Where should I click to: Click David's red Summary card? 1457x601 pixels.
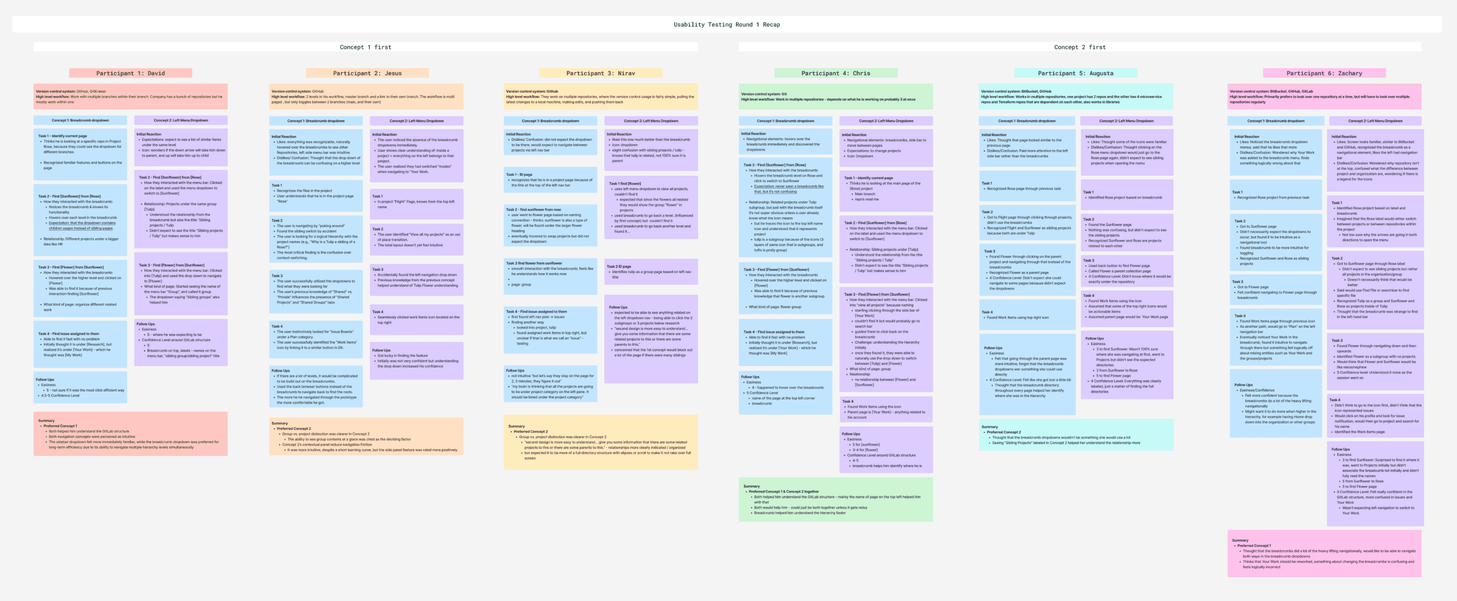pos(131,434)
